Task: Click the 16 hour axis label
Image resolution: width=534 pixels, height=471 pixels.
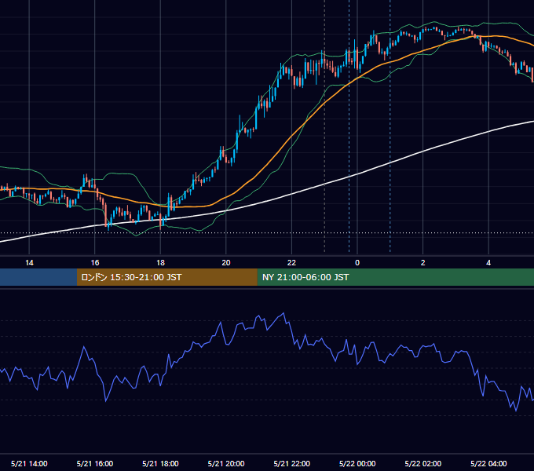Action: pyautogui.click(x=95, y=263)
